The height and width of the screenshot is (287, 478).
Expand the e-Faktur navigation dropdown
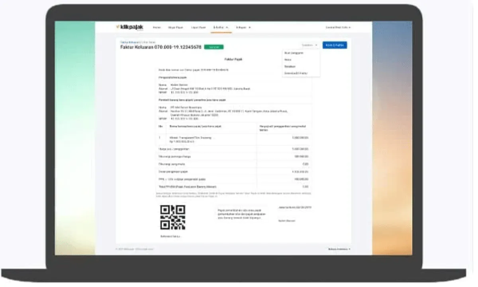click(221, 28)
